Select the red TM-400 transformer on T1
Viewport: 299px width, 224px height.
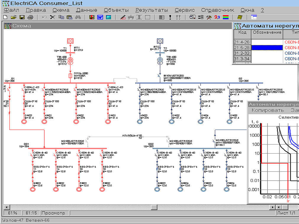(70, 61)
